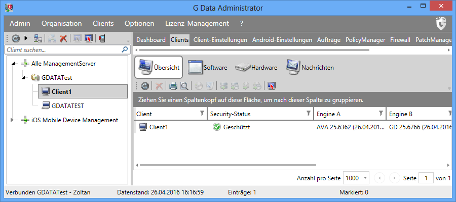Click the monitor with red cursor icon in overview toolbar

pyautogui.click(x=272, y=86)
